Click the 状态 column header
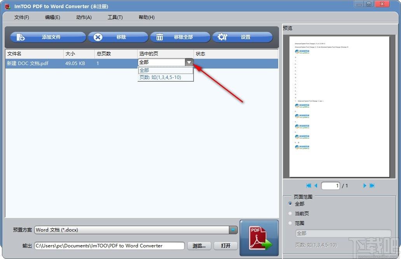The width and height of the screenshot is (401, 259). 236,54
